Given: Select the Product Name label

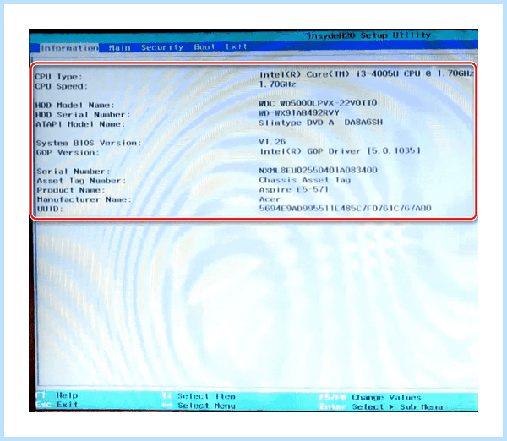Looking at the screenshot, I should click(x=70, y=190).
